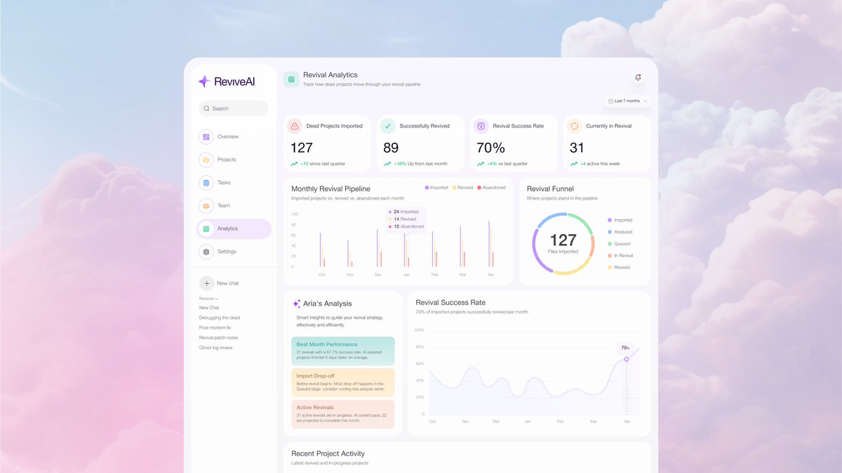The width and height of the screenshot is (842, 473).
Task: Click the trend arrow beside +4 active this week
Action: coord(574,164)
